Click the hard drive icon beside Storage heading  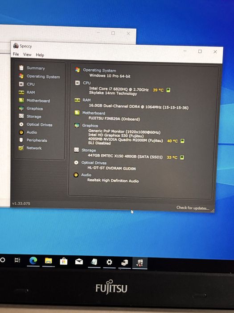tap(76, 150)
